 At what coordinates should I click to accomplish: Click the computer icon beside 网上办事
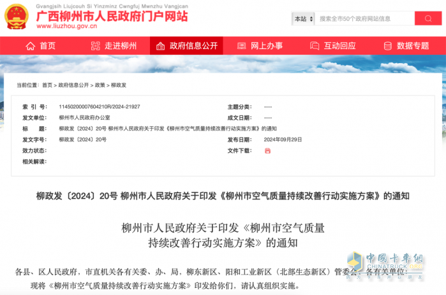pyautogui.click(x=241, y=46)
